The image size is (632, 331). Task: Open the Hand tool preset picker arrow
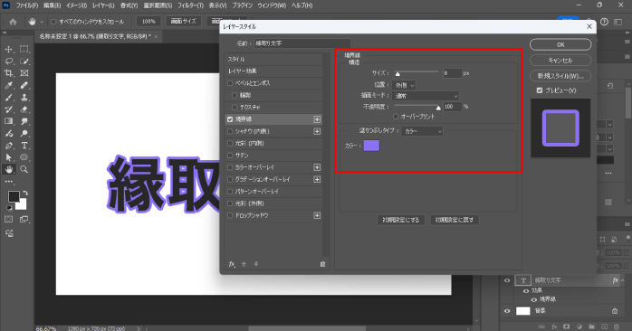42,22
